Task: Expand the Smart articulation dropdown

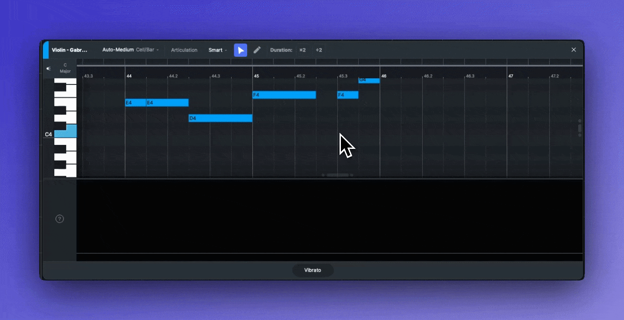Action: (217, 50)
